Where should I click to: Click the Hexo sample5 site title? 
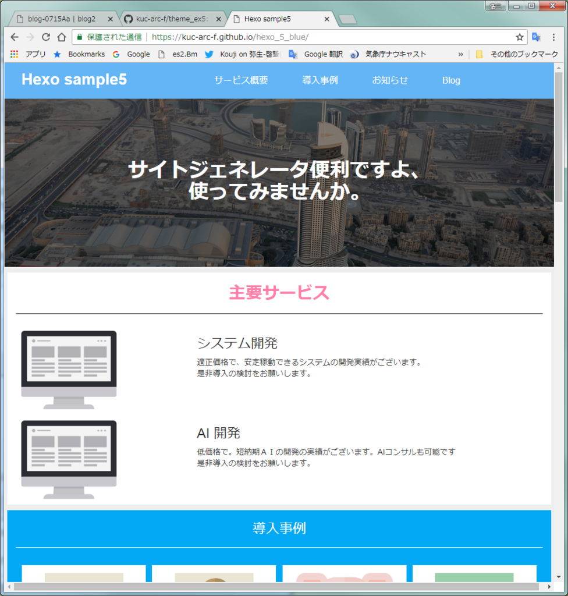click(74, 79)
